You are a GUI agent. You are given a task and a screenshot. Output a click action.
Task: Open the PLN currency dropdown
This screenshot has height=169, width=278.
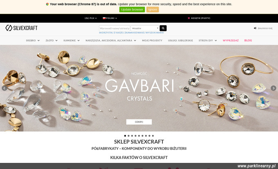tap(91, 18)
